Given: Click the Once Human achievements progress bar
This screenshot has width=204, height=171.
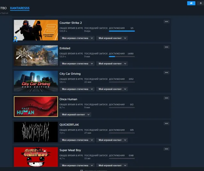Looking at the screenshot, I should click(122, 108).
